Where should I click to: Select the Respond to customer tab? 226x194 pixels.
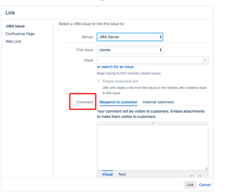pyautogui.click(x=118, y=102)
